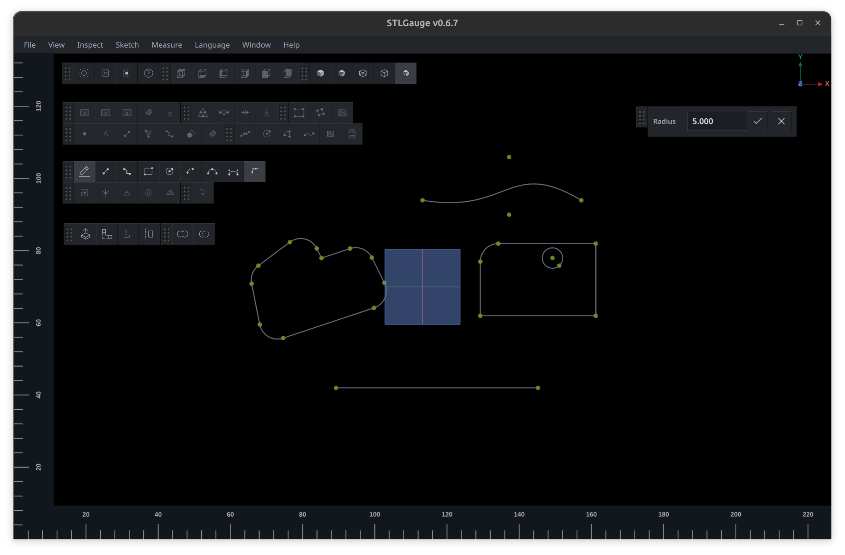Open the Window menu
Screen dimensions: 845x555
pyautogui.click(x=256, y=45)
